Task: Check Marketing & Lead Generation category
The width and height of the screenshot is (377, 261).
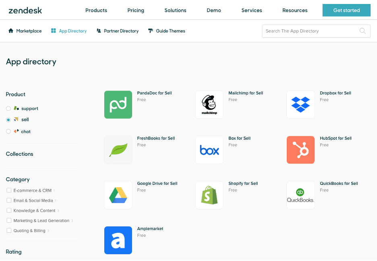Action: tap(9, 220)
